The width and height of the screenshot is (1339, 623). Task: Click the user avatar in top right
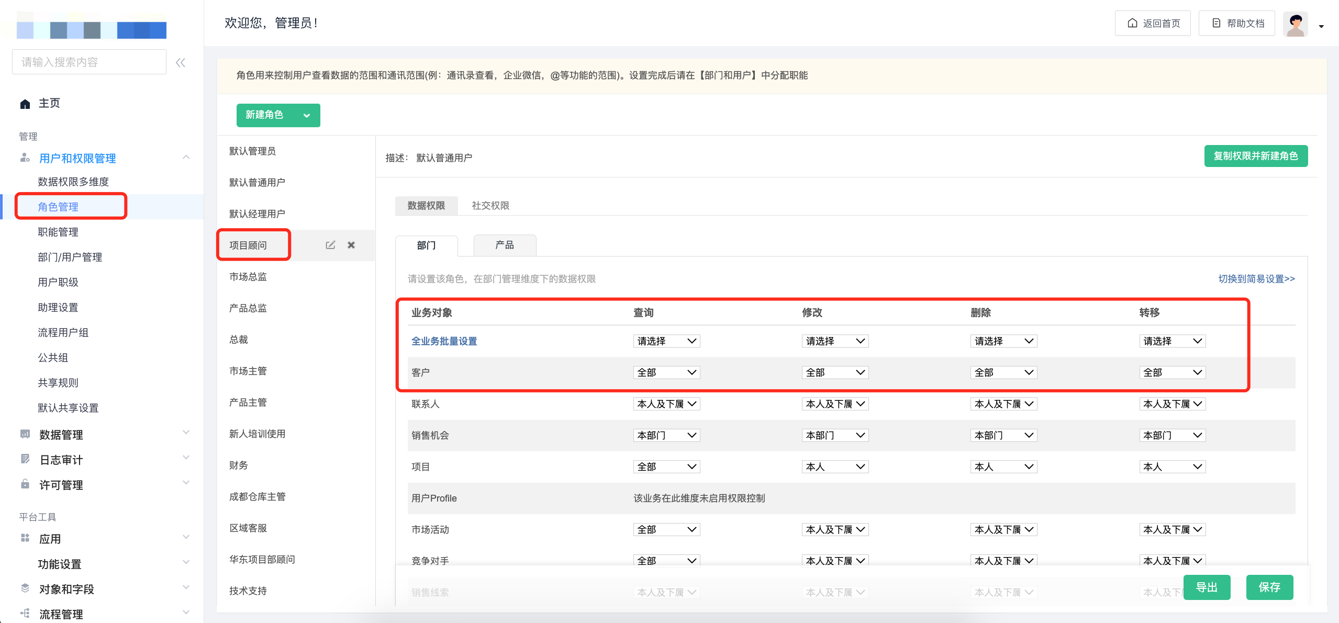tap(1296, 24)
